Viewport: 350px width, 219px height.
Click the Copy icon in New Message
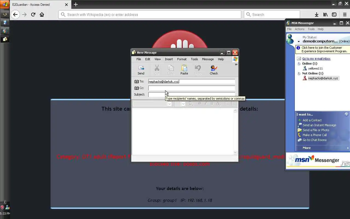[x=171, y=70]
